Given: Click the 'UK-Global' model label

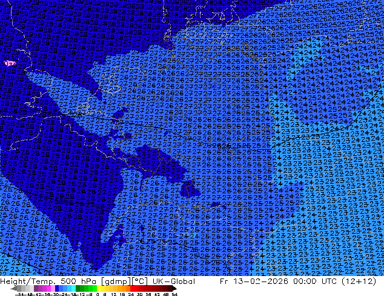Looking at the screenshot, I should point(174,281).
